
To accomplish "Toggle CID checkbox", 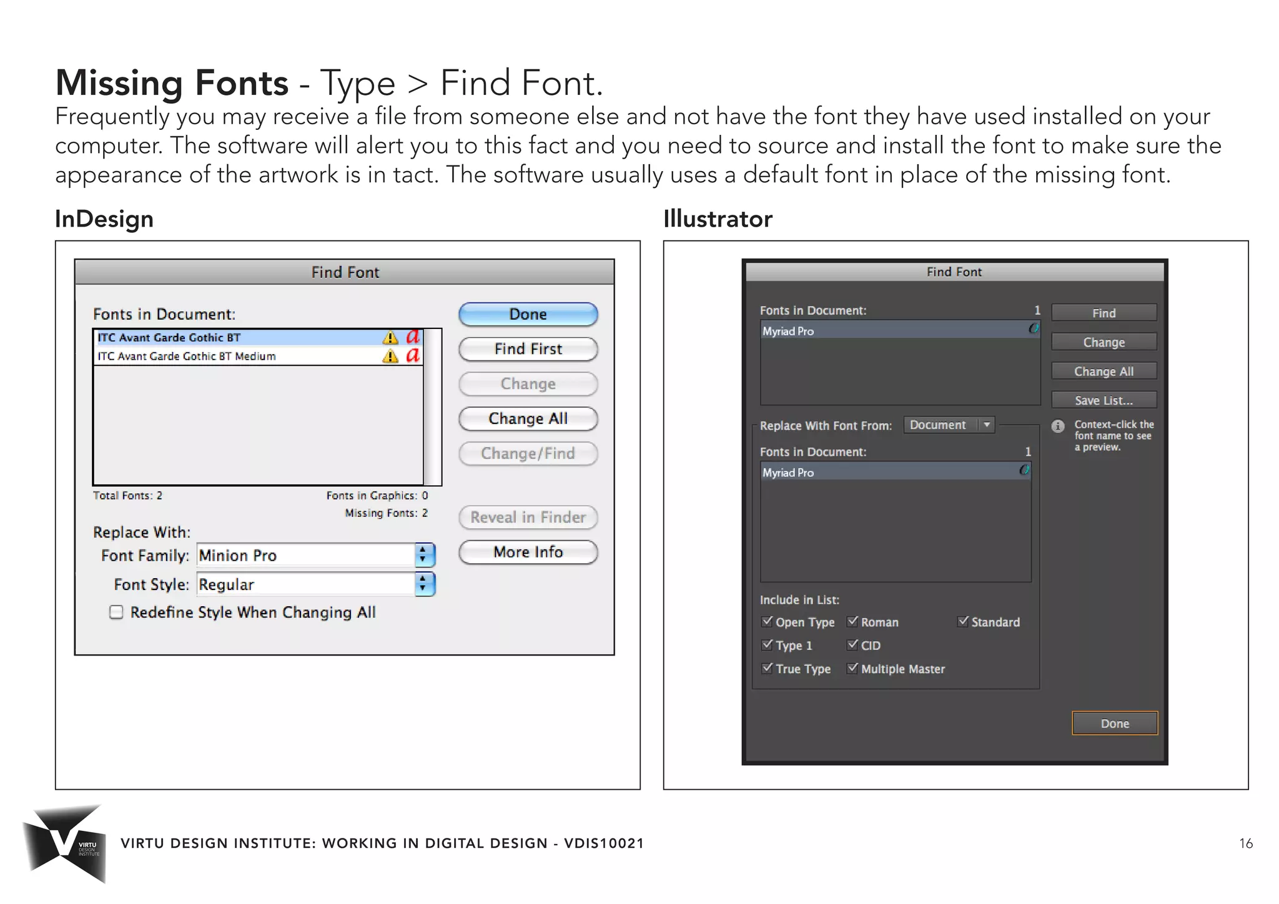I will (x=852, y=645).
